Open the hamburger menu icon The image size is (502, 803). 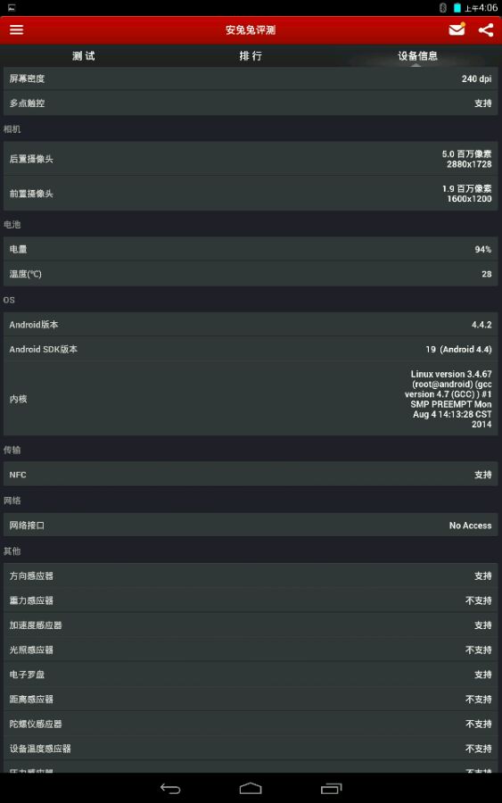(x=16, y=29)
